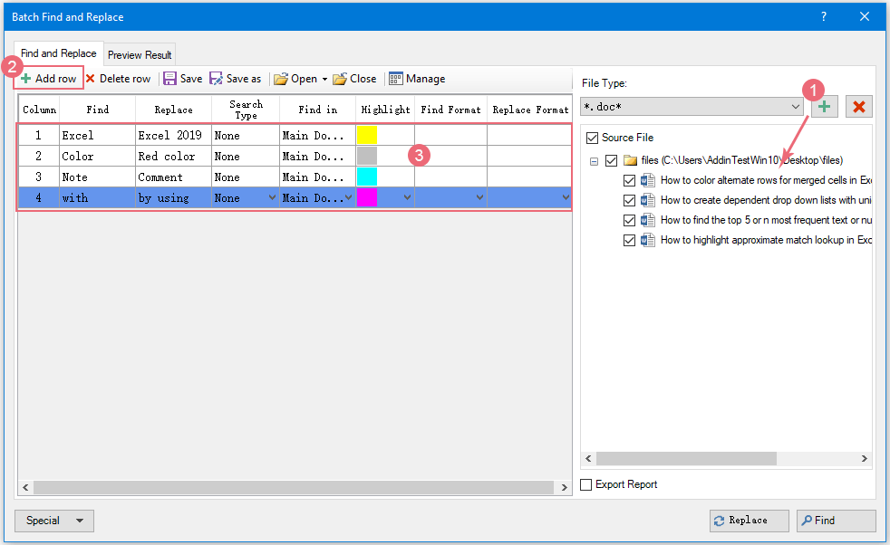Click the Find input cell containing Excel
890x545 pixels.
[96, 134]
